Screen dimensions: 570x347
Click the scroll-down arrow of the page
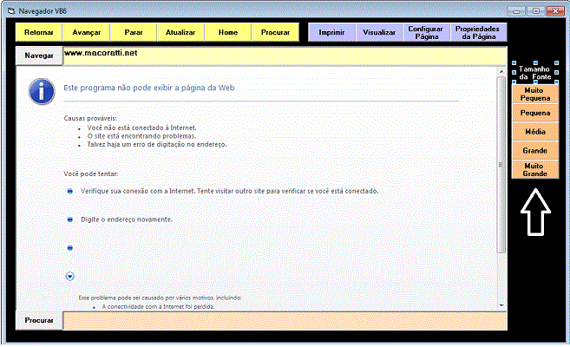coord(501,305)
